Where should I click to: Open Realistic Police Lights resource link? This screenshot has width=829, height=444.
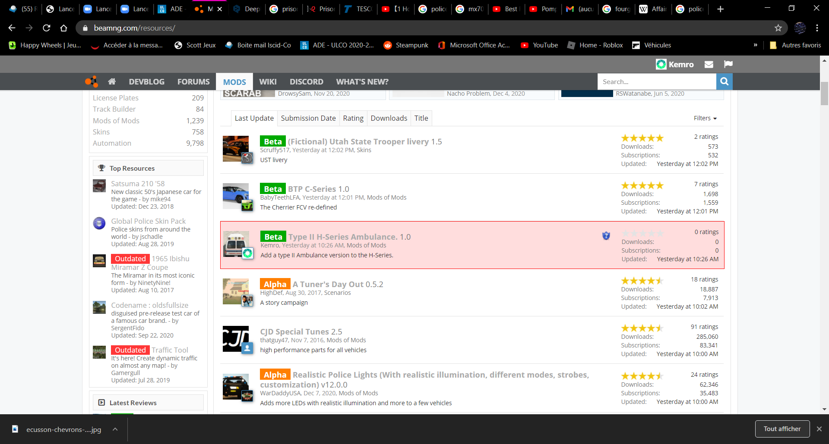click(x=425, y=380)
